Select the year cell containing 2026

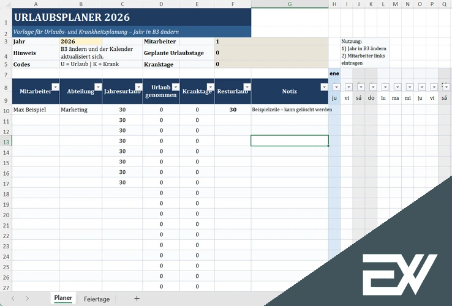[x=81, y=42]
